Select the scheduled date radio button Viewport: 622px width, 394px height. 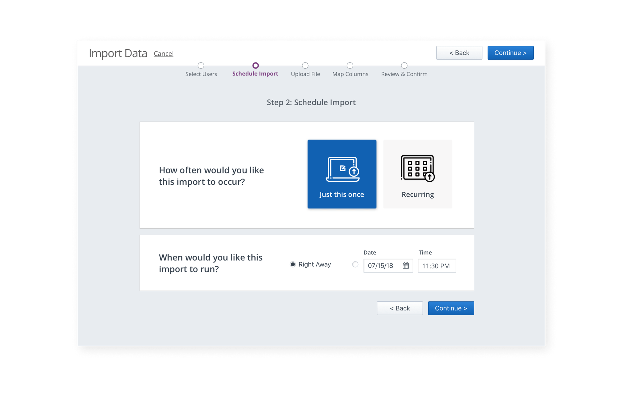[355, 264]
